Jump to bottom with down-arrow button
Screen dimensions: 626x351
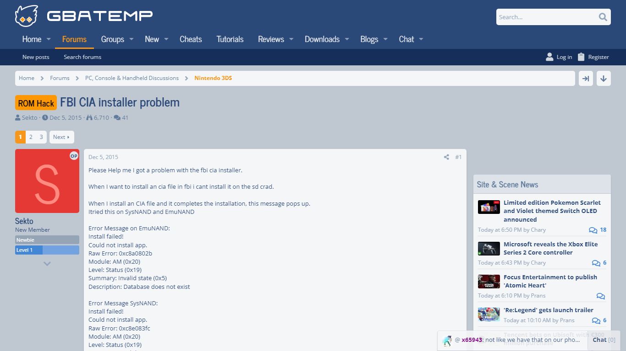(604, 79)
